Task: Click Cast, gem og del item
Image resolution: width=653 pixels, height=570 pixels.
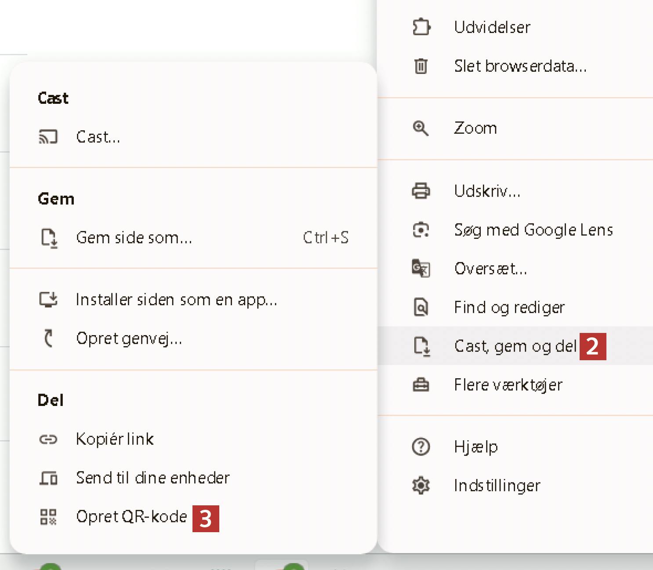Action: (x=515, y=346)
